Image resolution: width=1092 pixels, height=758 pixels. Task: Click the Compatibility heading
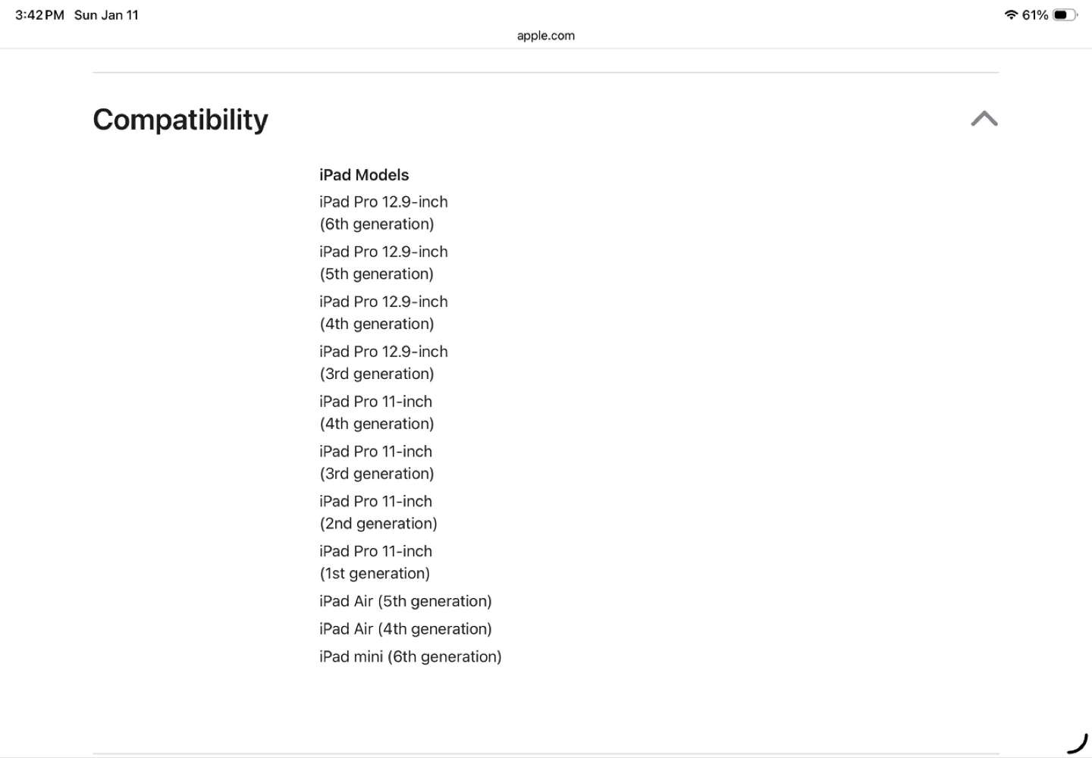(180, 120)
